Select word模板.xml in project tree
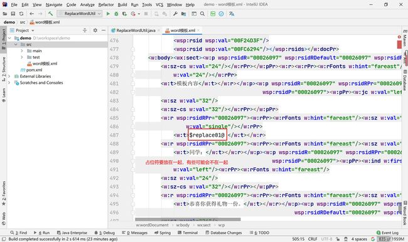Viewport: 408px width, 242px height. pos(42,64)
